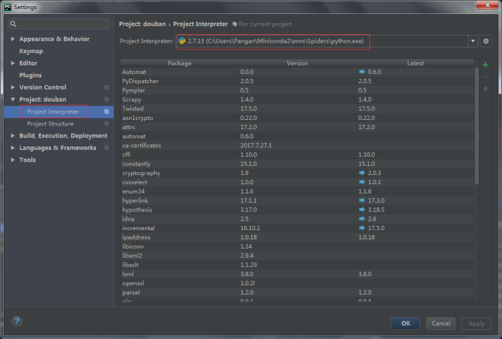Expand the Version Control section
Image resolution: width=502 pixels, height=339 pixels.
pyautogui.click(x=13, y=87)
